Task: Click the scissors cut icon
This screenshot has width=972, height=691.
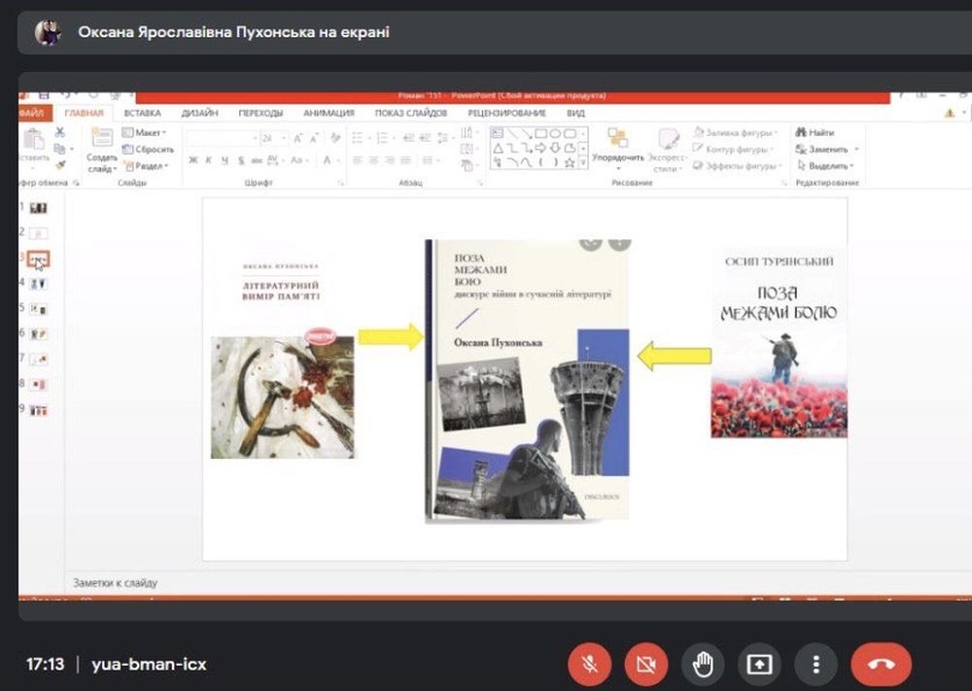Action: point(59,132)
